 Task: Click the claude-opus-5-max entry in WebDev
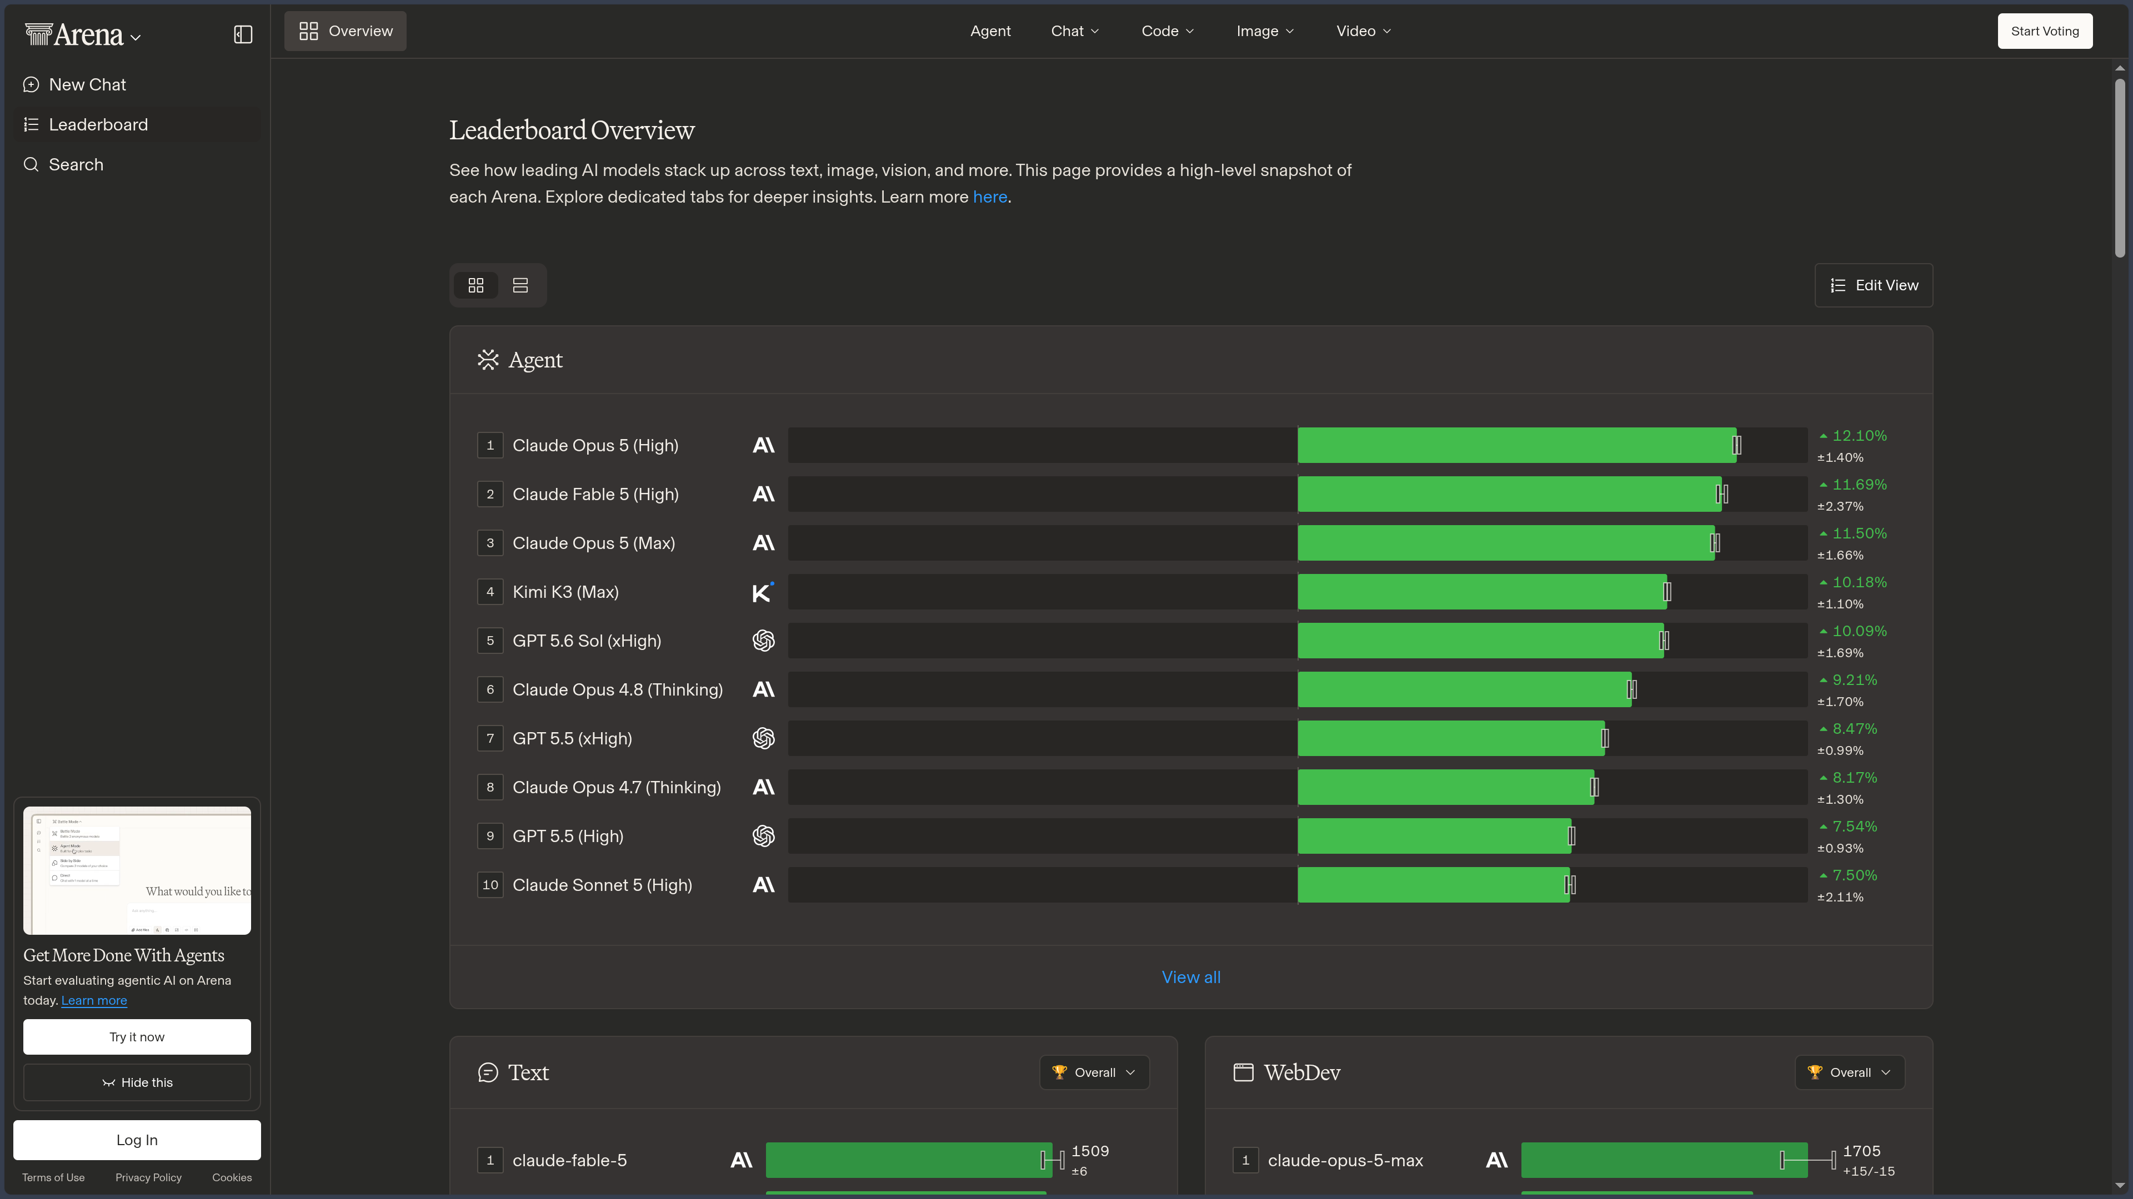(1345, 1160)
